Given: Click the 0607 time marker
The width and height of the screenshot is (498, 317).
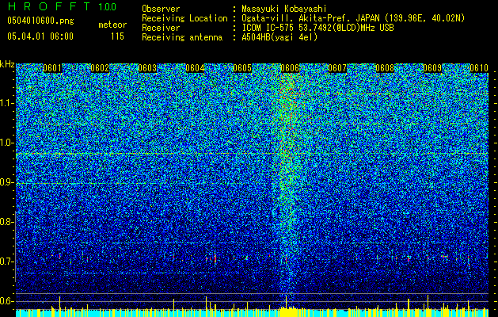Looking at the screenshot, I should (337, 68).
